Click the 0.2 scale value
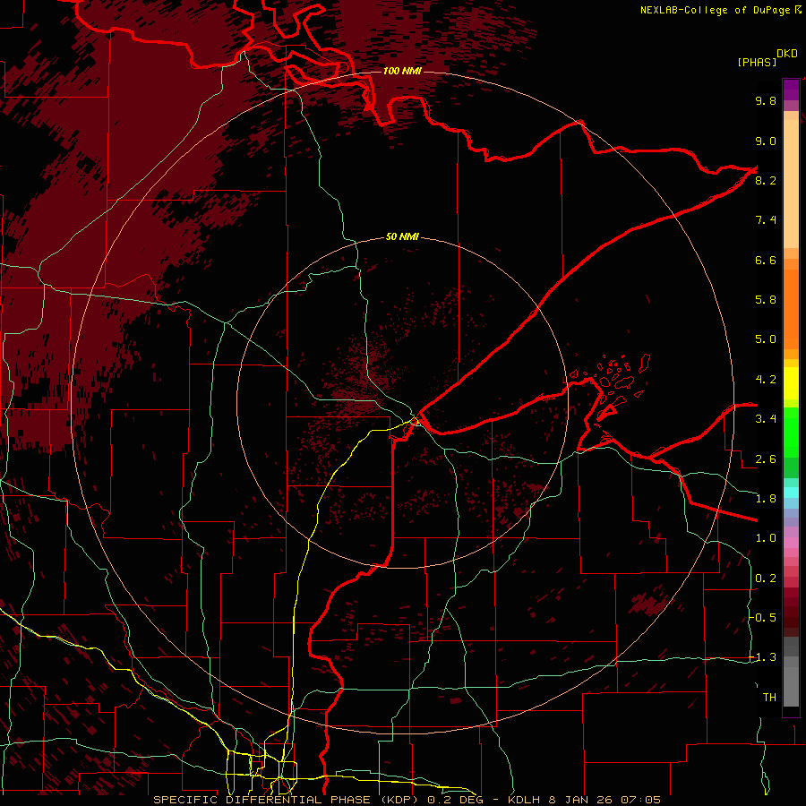 [x=766, y=579]
